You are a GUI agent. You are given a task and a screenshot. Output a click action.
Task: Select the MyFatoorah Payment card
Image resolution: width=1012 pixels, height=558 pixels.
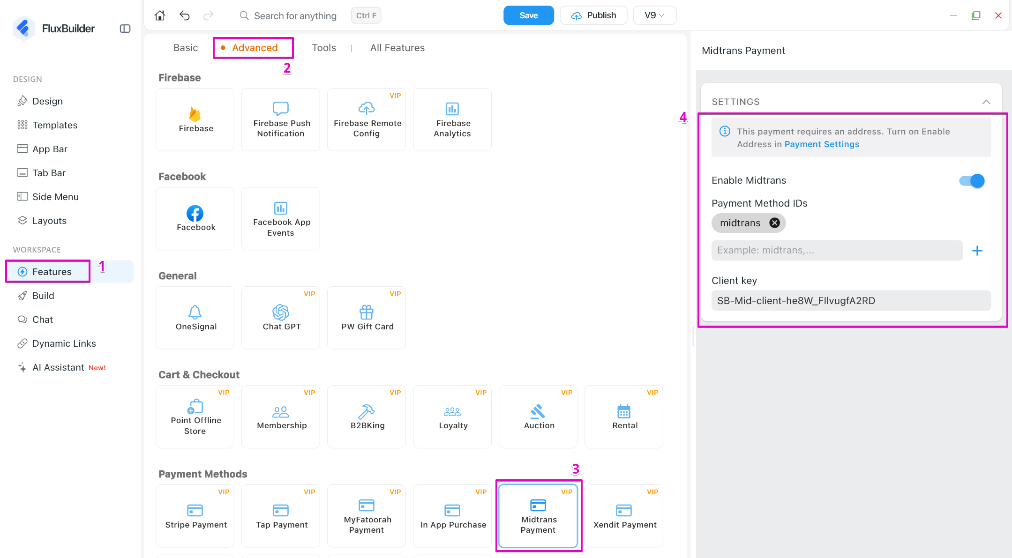pos(367,516)
